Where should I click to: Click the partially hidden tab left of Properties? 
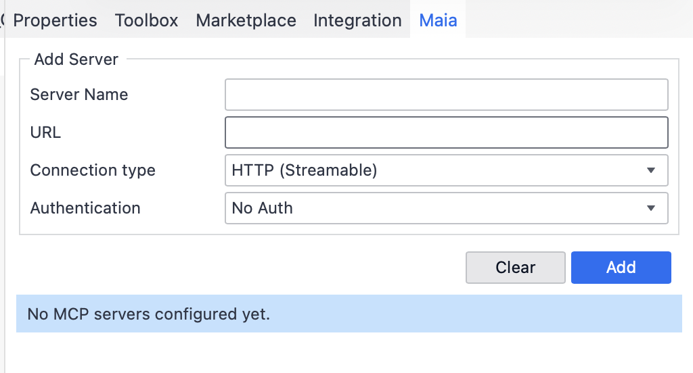[x=3, y=20]
